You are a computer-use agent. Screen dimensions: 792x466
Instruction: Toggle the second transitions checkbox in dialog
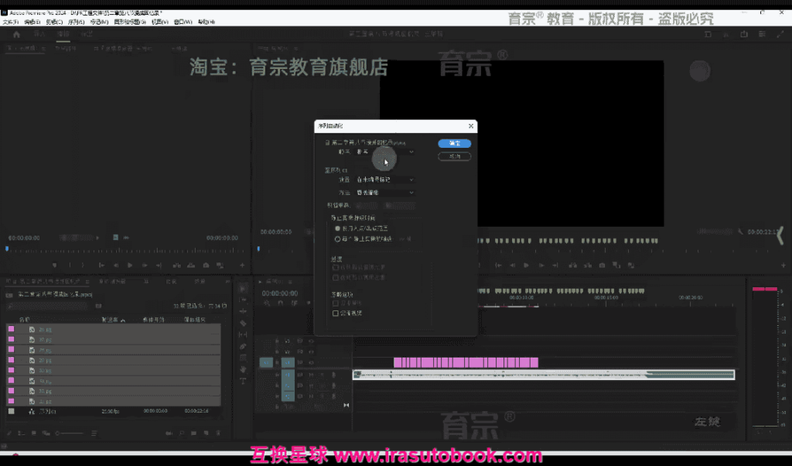tap(336, 277)
